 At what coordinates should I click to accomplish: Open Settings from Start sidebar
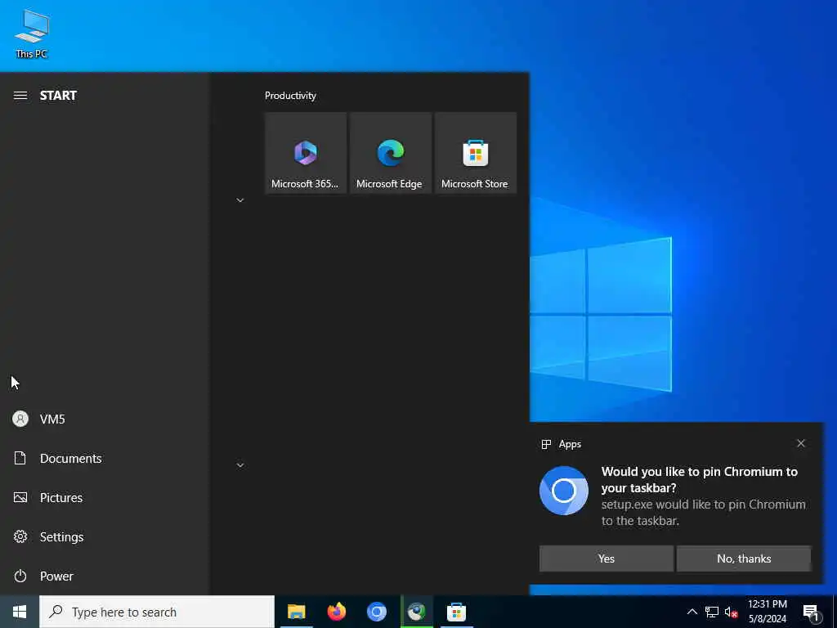(x=104, y=536)
